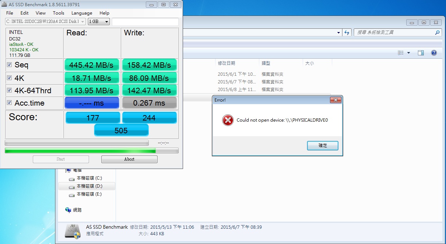Click the change view icon in Explorer toolbar
This screenshot has height=244, width=446.
click(x=401, y=53)
